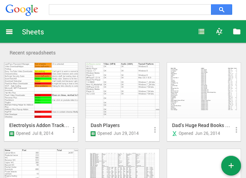Click Sheets icon beside Opened Jun 29, 2014
Viewport: 246px width, 178px height.
(x=93, y=133)
